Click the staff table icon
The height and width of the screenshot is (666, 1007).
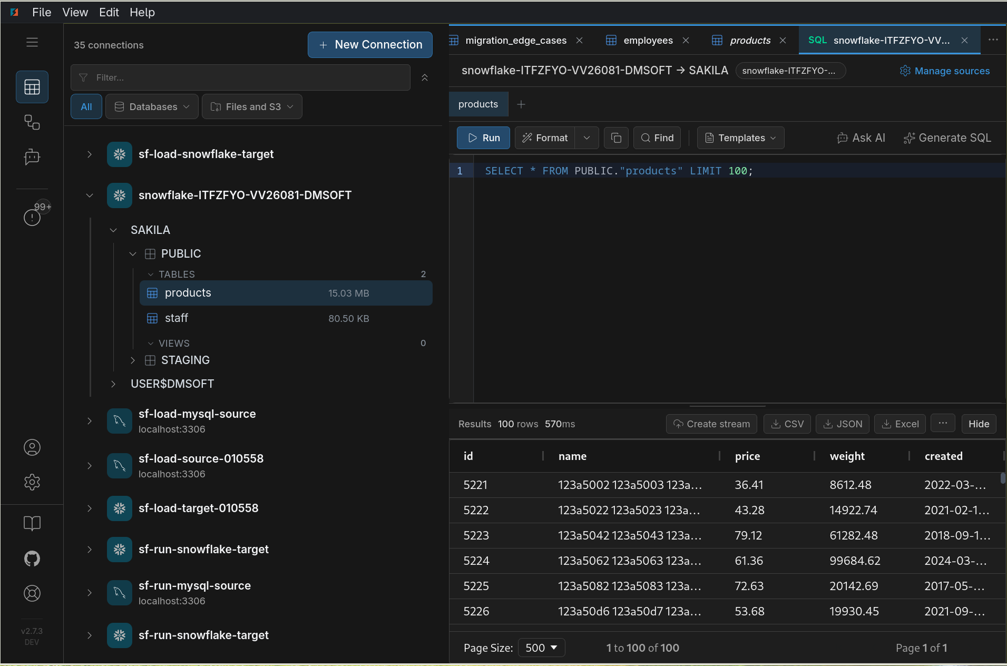pyautogui.click(x=152, y=318)
